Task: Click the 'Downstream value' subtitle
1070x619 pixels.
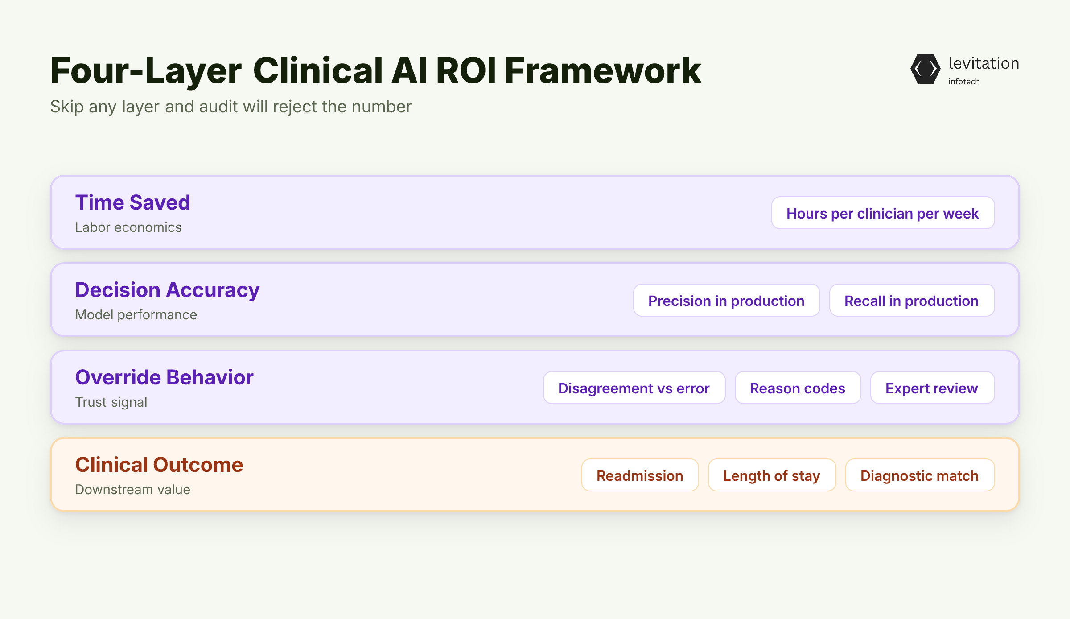Action: click(x=133, y=490)
